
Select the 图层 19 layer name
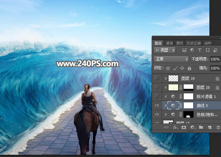tap(188, 78)
